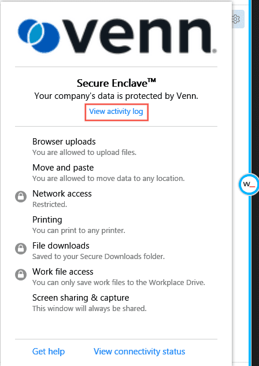The height and width of the screenshot is (366, 259).
Task: Click the lock icon beside File downloads
Action: pos(21,249)
